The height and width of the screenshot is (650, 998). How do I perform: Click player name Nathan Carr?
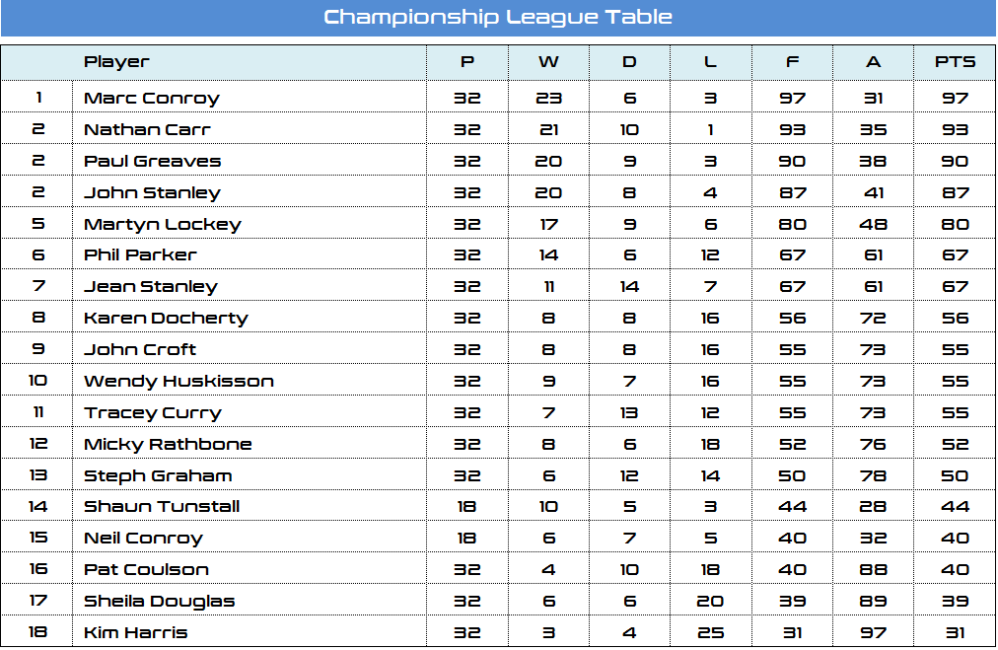(x=147, y=129)
